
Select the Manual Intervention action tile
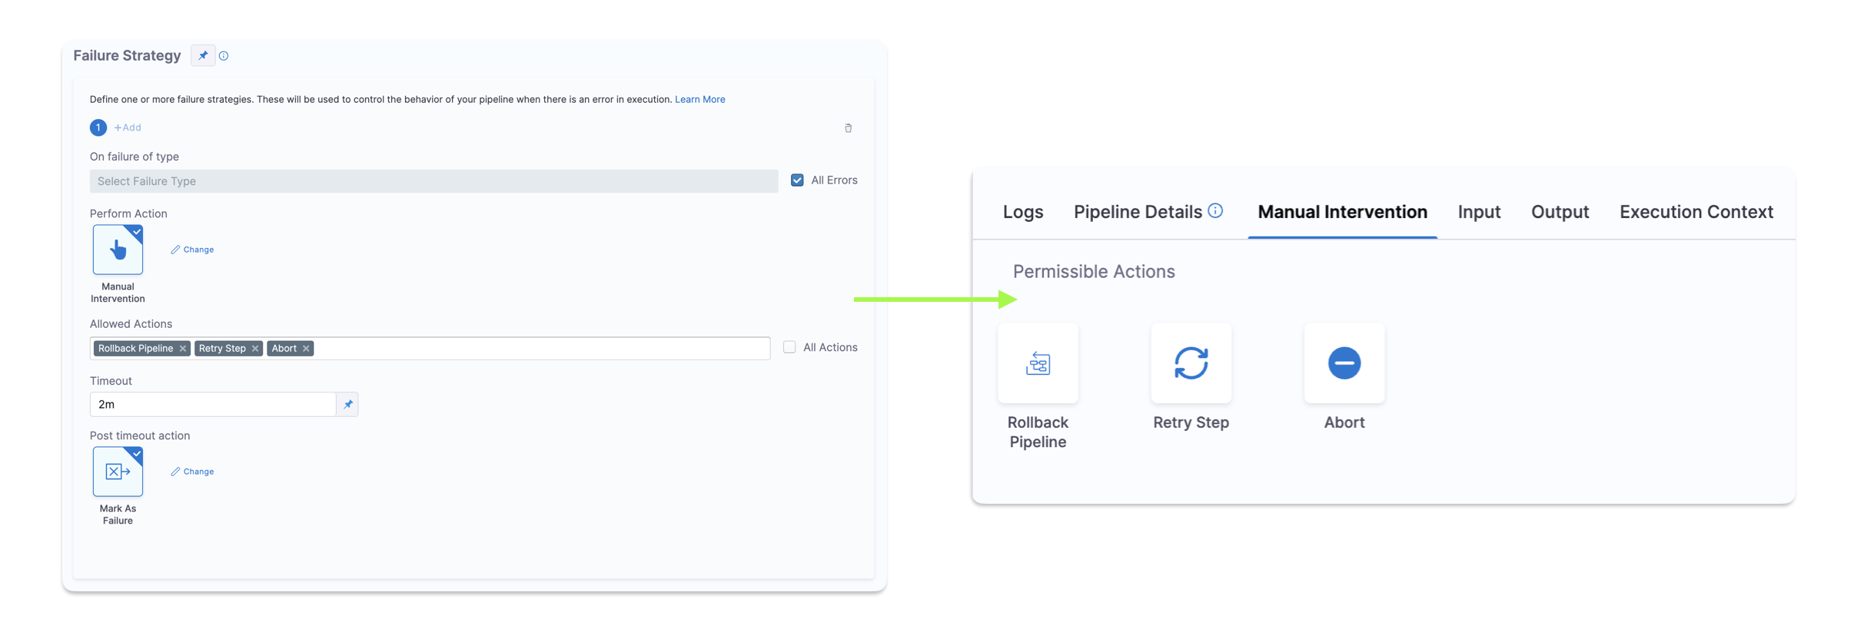tap(118, 250)
